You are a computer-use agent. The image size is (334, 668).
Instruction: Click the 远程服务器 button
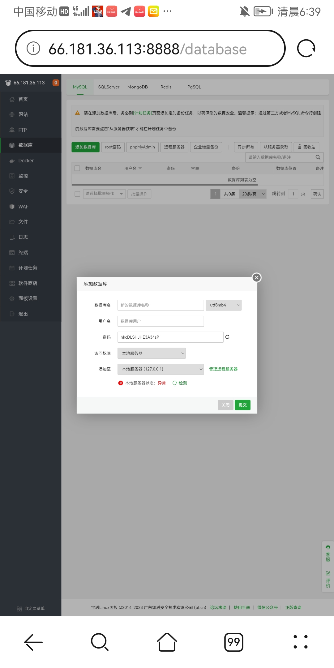[174, 147]
